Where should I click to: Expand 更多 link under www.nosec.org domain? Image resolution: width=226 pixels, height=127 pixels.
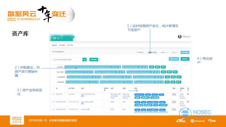pos(83,104)
